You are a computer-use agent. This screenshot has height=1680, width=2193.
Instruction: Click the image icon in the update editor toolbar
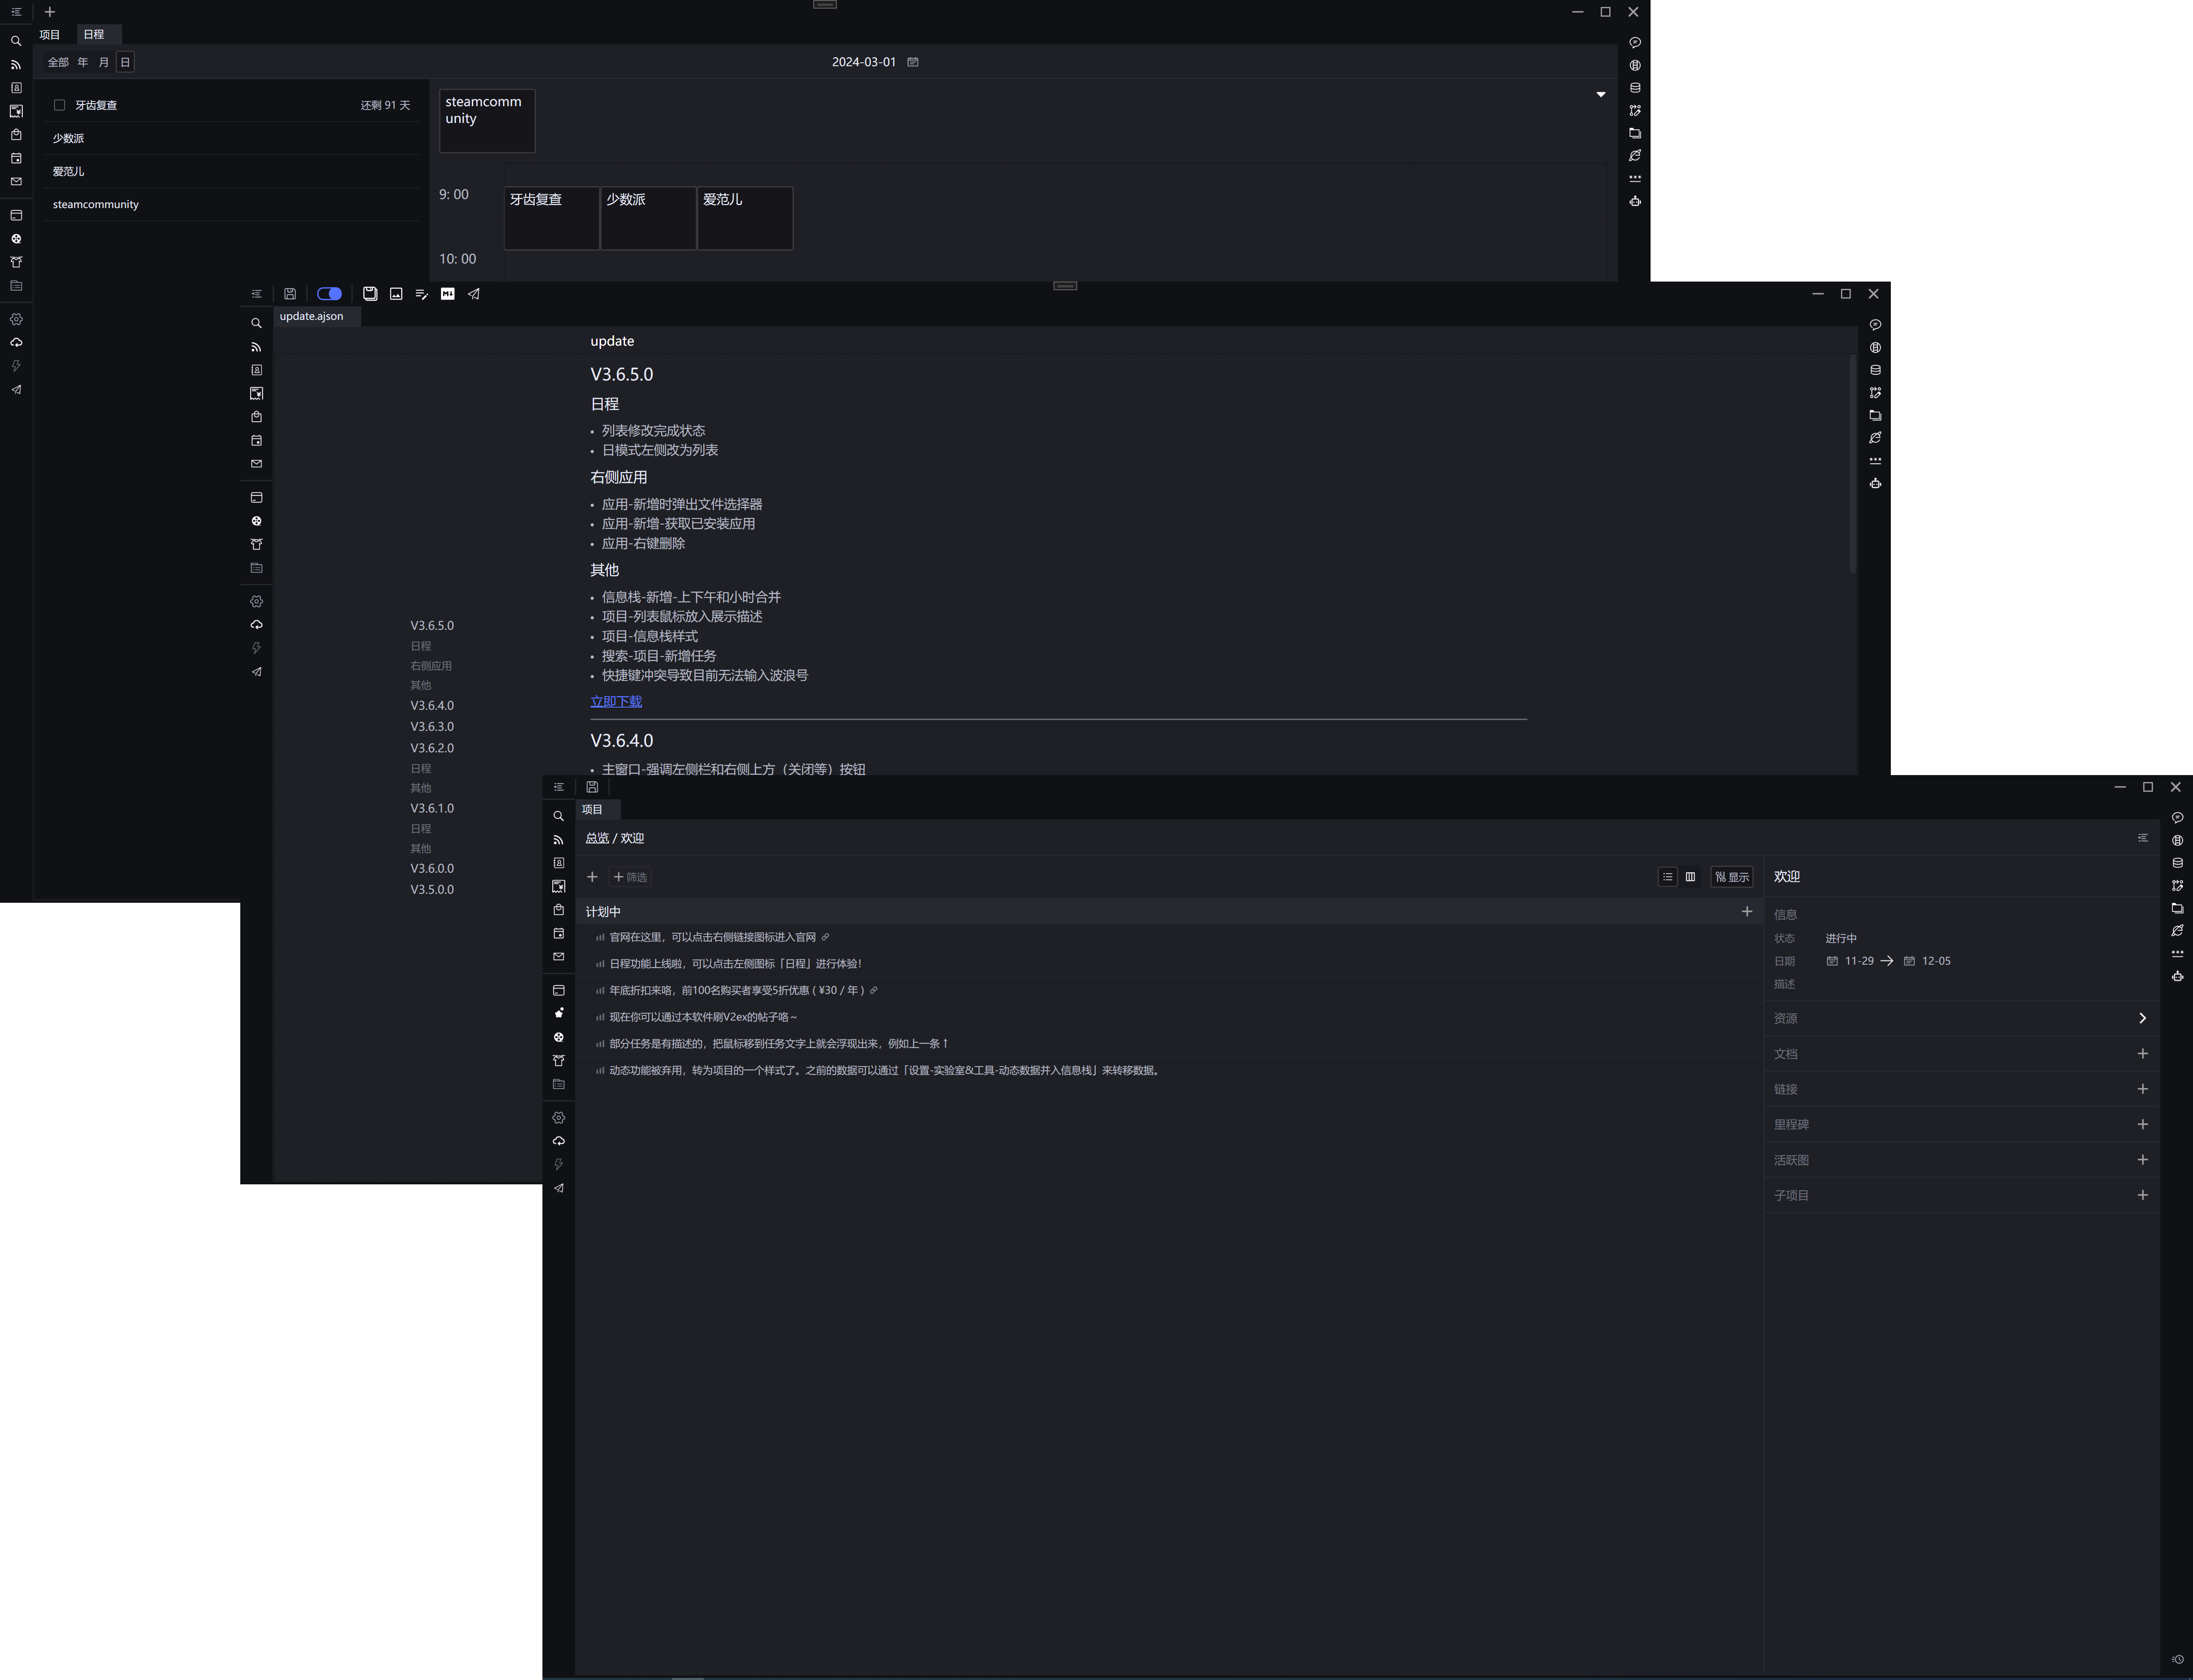coord(396,294)
